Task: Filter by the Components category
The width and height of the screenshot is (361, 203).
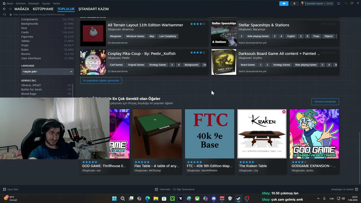Action: pos(30,19)
